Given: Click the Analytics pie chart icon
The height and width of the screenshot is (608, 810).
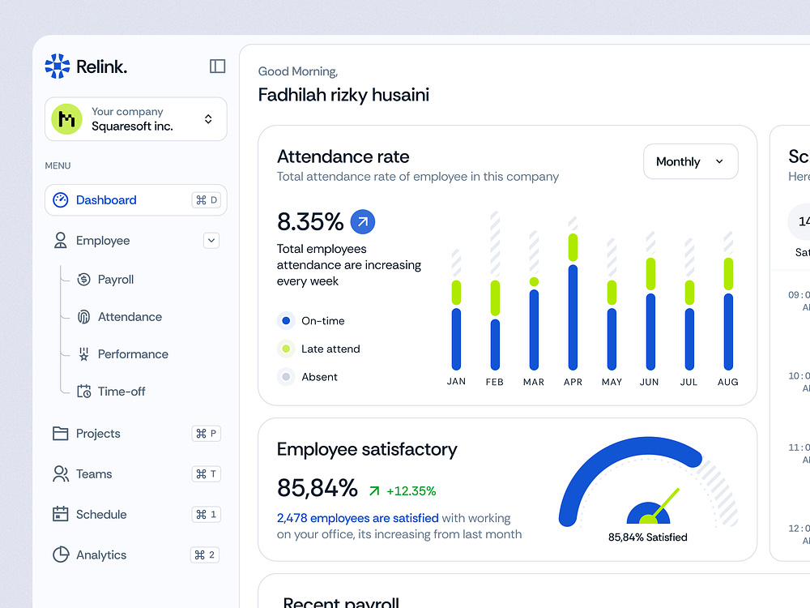Looking at the screenshot, I should pos(60,554).
